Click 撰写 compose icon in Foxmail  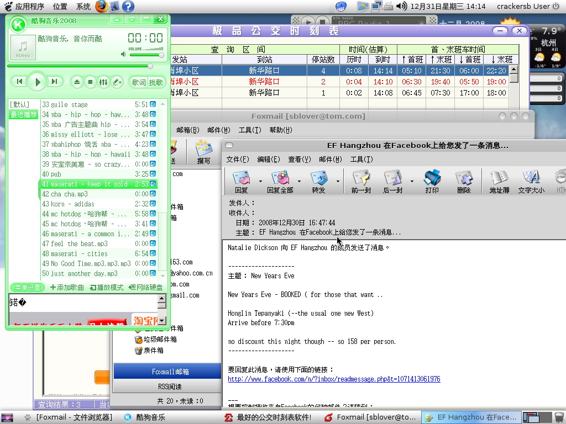(x=204, y=152)
